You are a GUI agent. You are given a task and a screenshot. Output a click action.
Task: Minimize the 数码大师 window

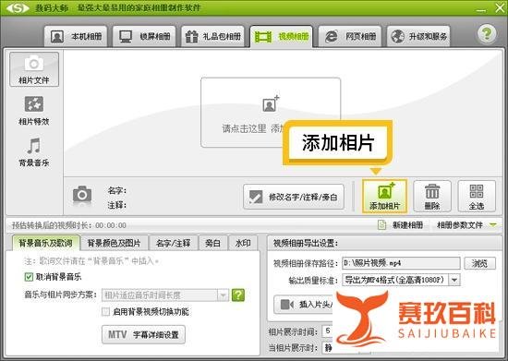(481, 10)
